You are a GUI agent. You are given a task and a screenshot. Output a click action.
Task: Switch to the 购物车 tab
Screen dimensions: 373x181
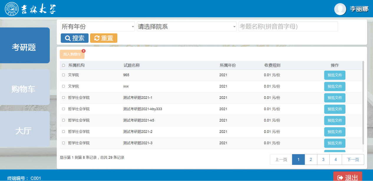pyautogui.click(x=24, y=89)
